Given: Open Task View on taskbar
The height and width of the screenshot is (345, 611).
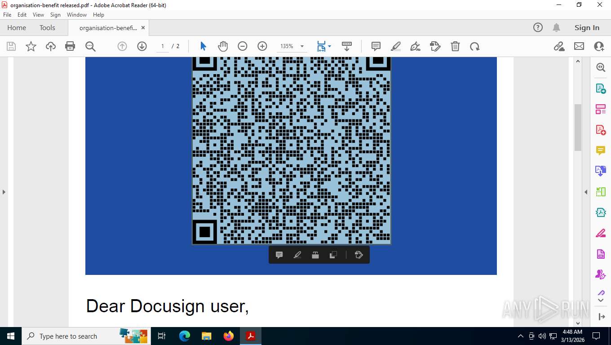Looking at the screenshot, I should pos(162,336).
